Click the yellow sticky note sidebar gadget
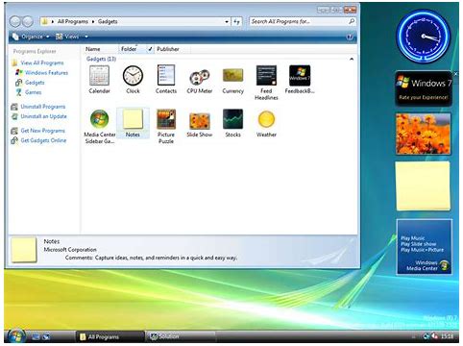Viewport: 463px width, 346px height. (423, 185)
